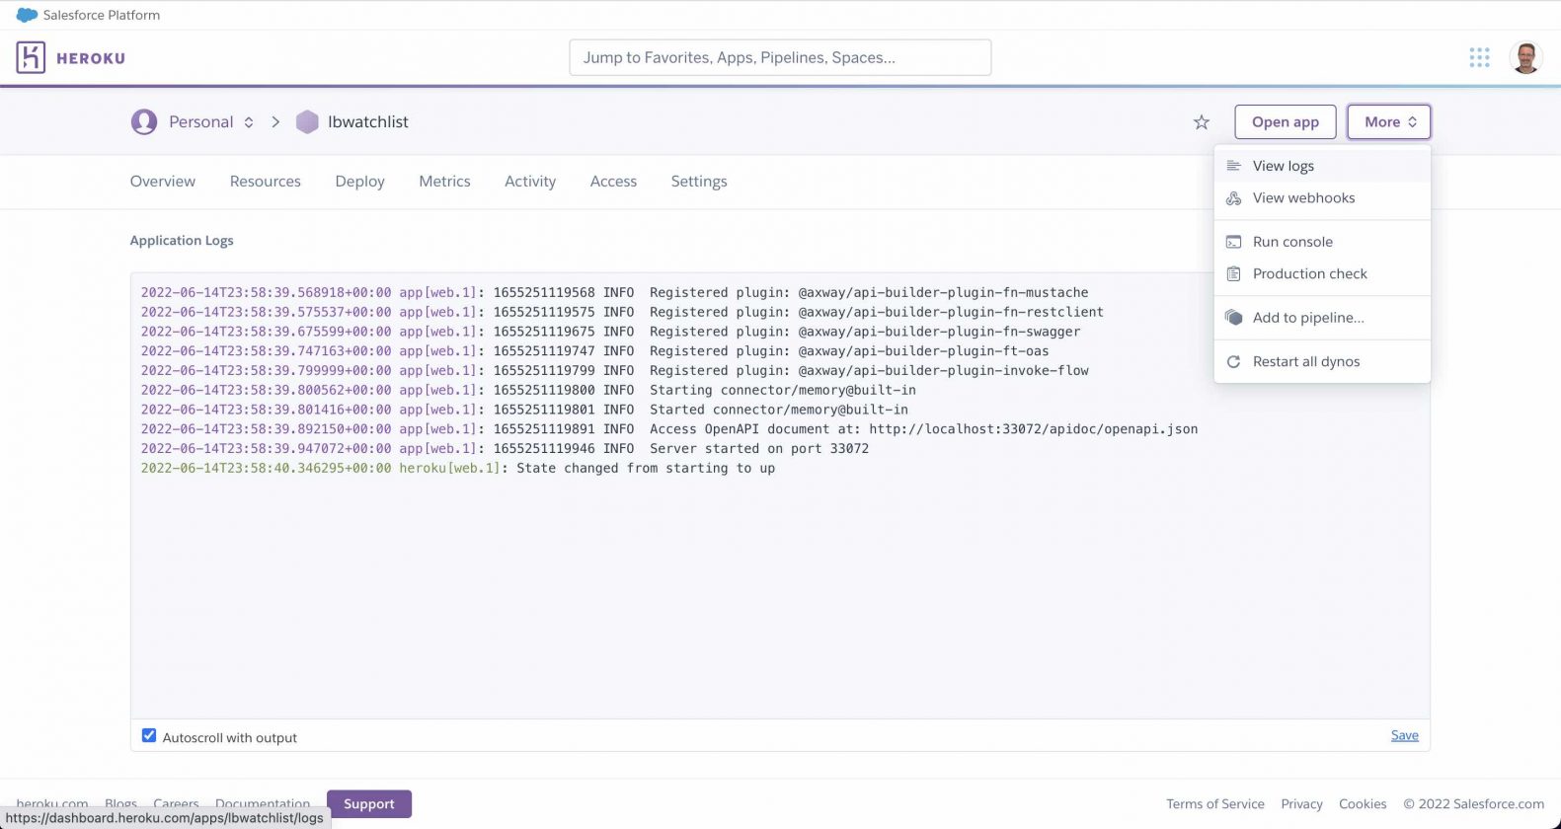Click the Salesforce cloud logo

(x=27, y=15)
